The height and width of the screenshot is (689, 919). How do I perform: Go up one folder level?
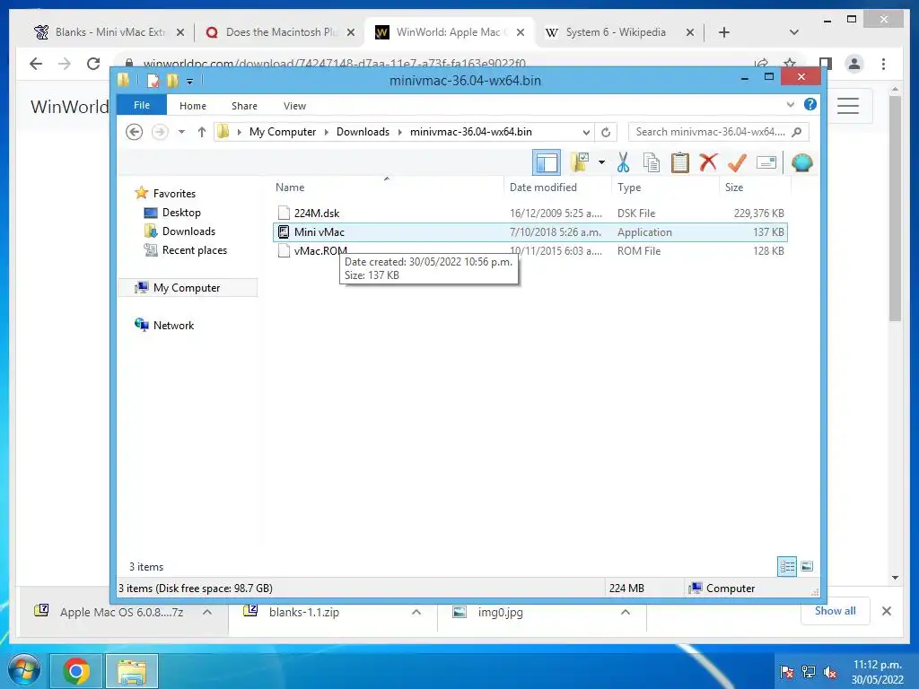[x=202, y=132]
